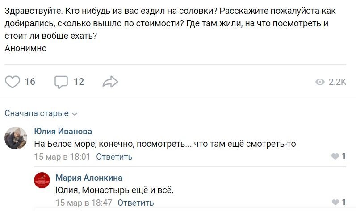Open Мария Алонкина's profile name link
356x211 pixels.
89,178
